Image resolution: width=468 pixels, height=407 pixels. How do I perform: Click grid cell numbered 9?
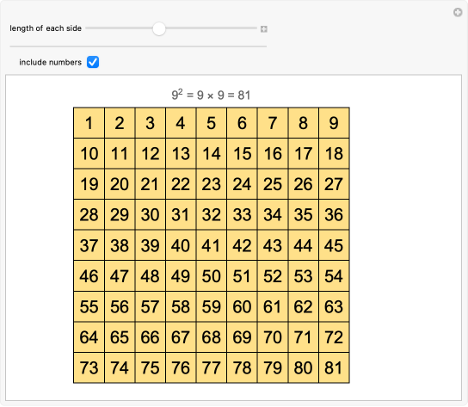click(334, 123)
